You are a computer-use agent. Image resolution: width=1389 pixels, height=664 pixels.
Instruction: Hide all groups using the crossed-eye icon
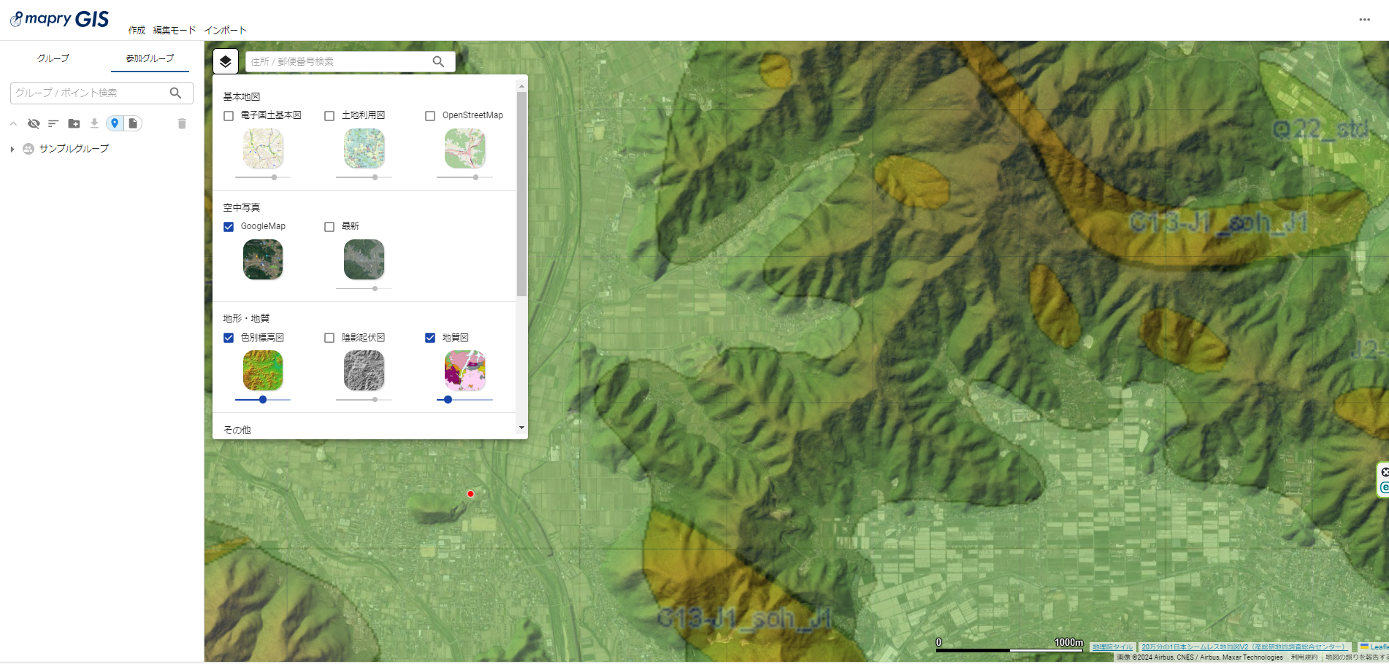pyautogui.click(x=34, y=123)
